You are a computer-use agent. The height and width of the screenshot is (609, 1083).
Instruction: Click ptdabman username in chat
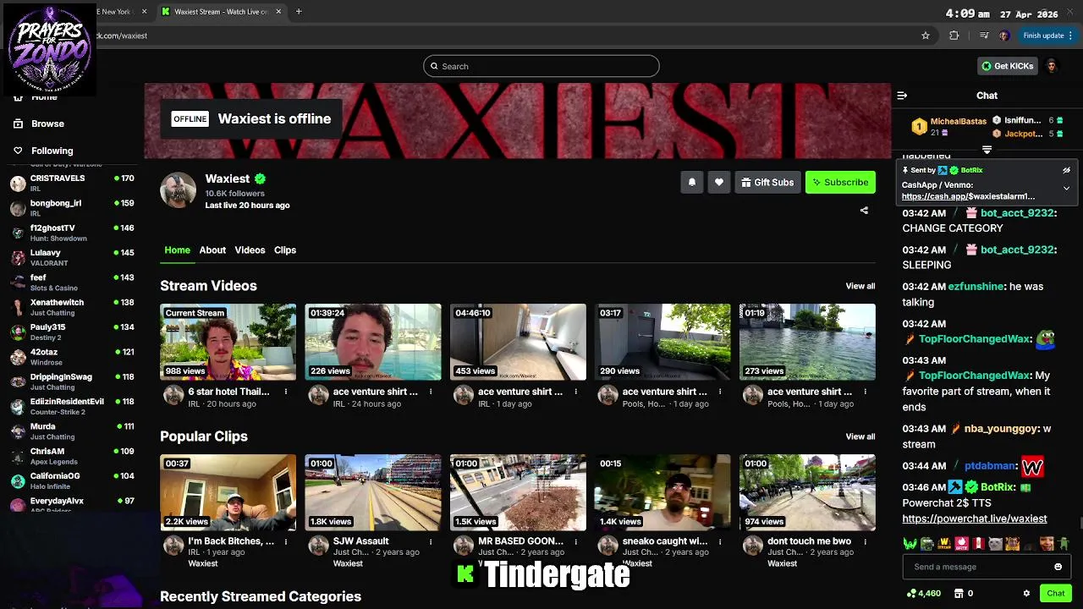pyautogui.click(x=990, y=465)
